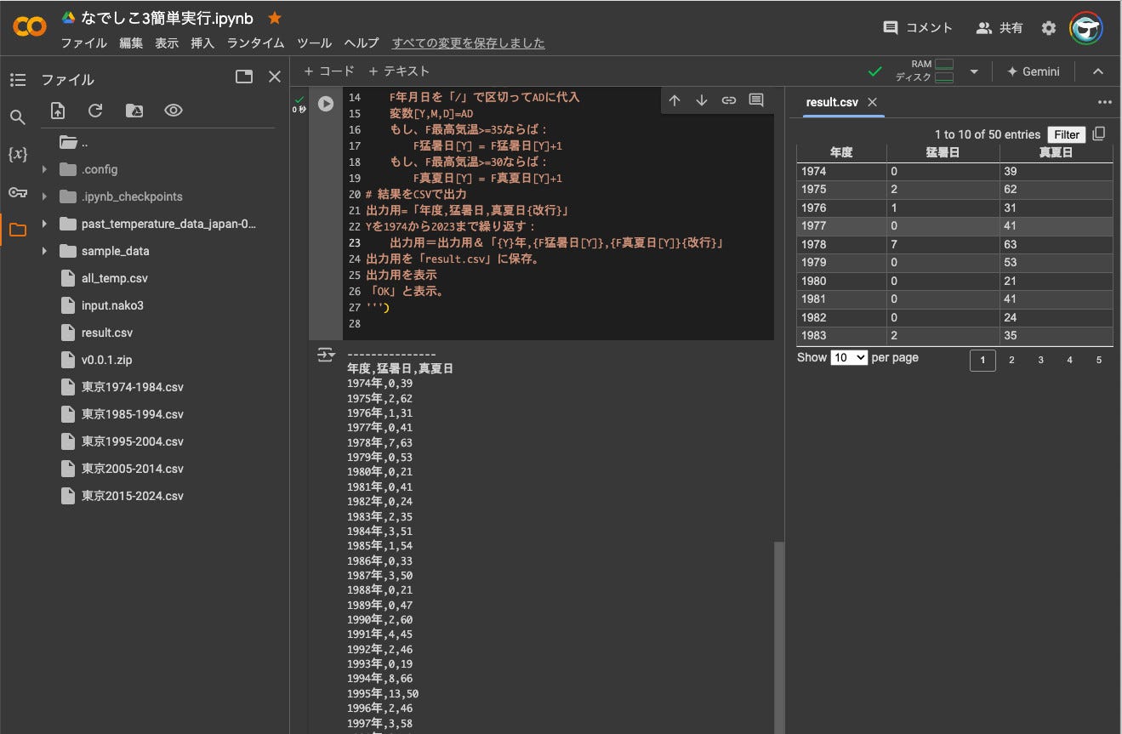Open the ランタイム menu
This screenshot has width=1122, height=734.
256,43
